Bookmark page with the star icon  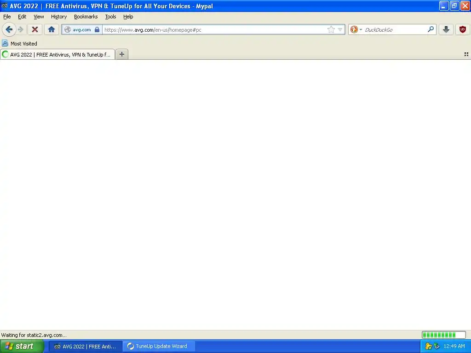(331, 29)
